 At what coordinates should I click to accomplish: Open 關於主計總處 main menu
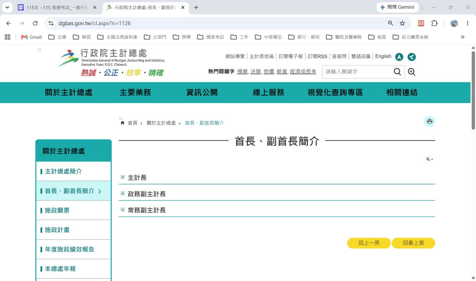pyautogui.click(x=69, y=92)
